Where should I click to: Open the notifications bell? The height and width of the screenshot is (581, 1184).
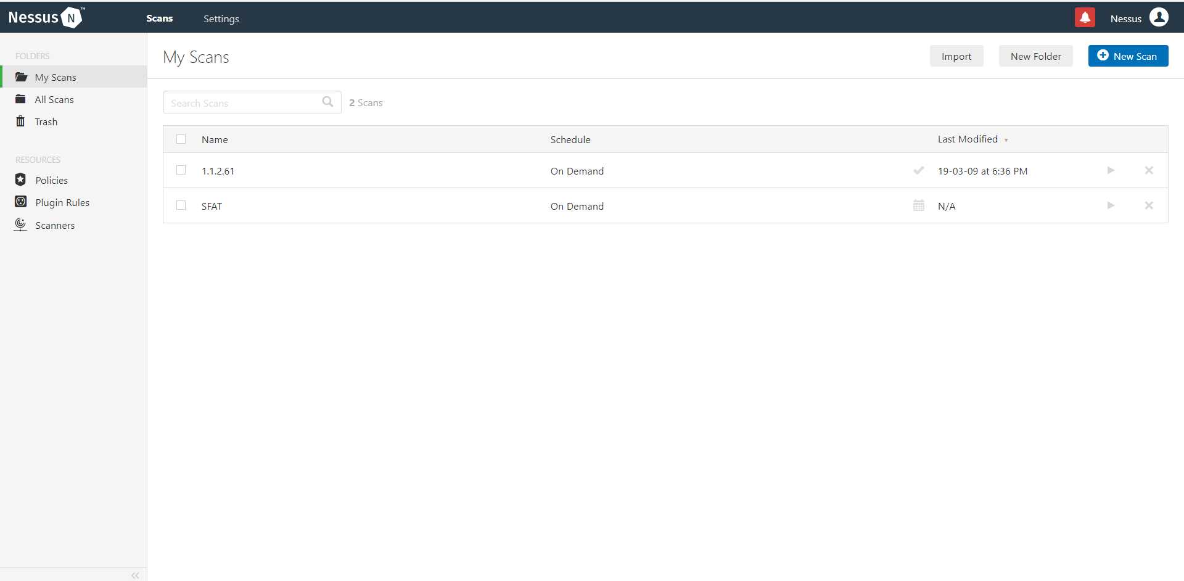1085,18
